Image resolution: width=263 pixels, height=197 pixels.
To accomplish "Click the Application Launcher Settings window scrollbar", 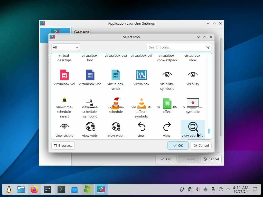I will coord(221,87).
